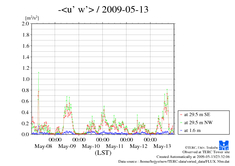Click the '[m²/s²]' unit label
This screenshot has height=166, width=235.
coord(32,18)
